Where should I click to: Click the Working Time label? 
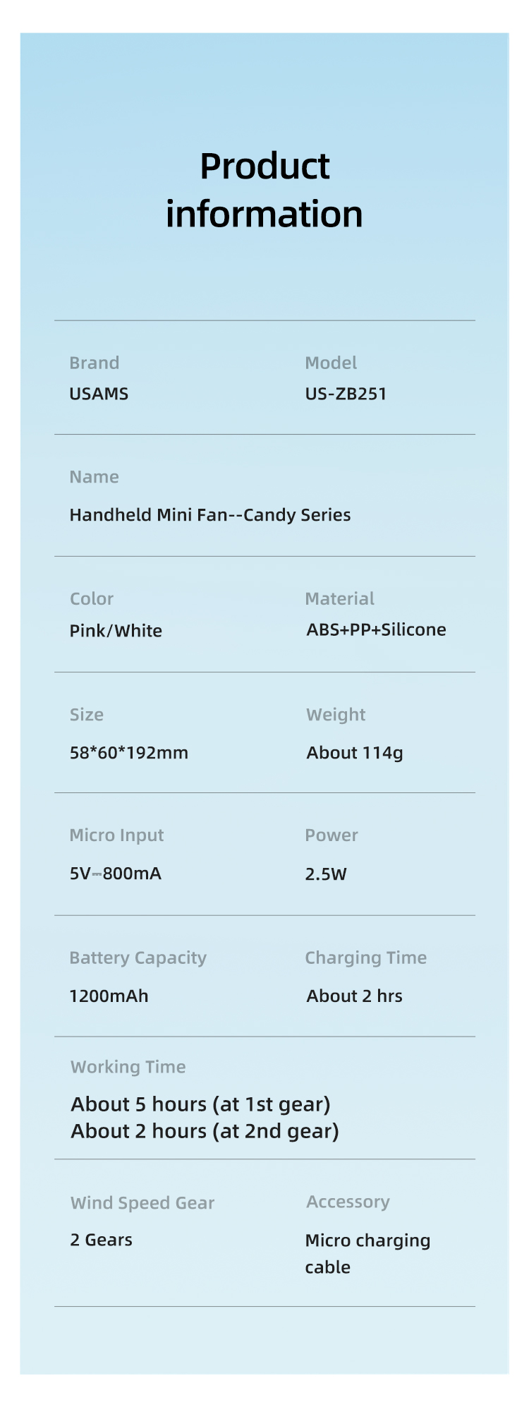[128, 1067]
